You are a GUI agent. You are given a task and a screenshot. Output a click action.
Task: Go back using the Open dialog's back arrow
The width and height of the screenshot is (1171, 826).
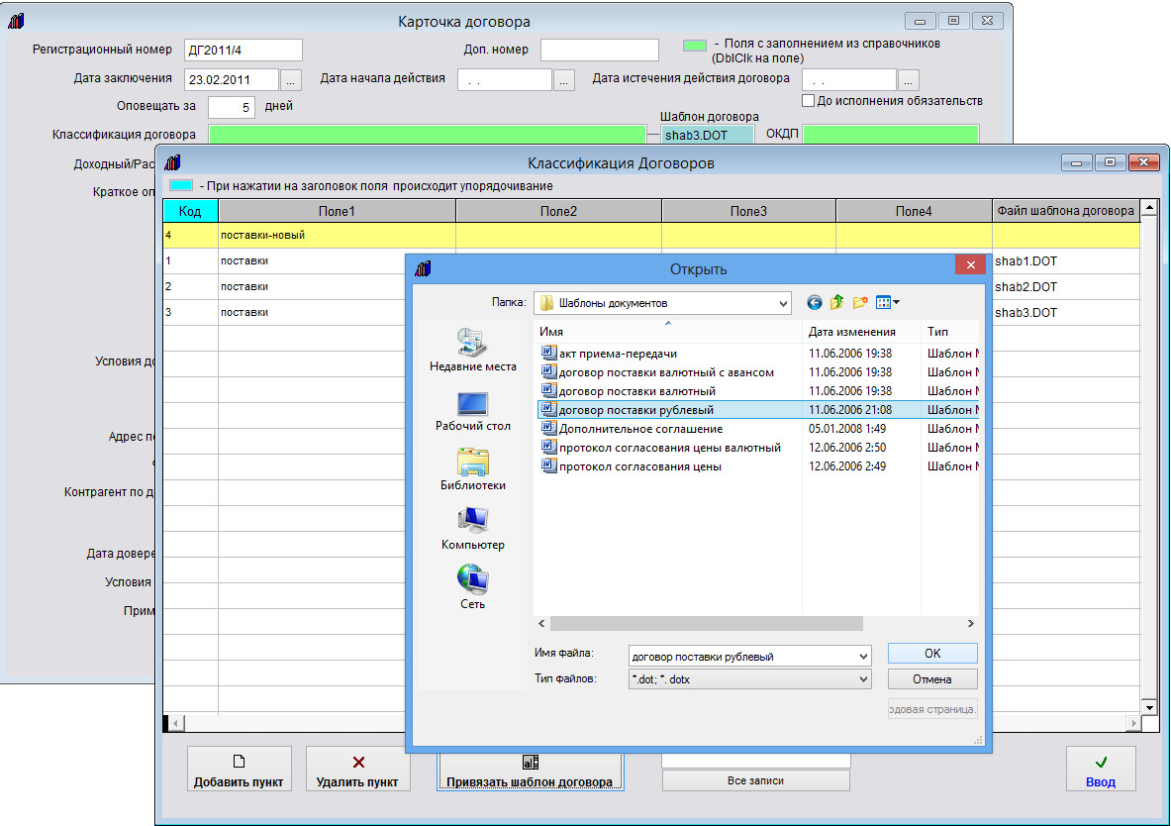coord(814,303)
